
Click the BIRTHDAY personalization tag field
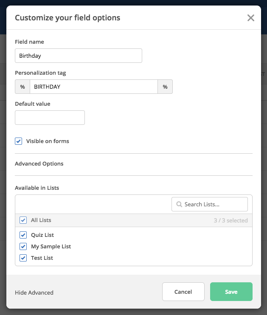93,87
